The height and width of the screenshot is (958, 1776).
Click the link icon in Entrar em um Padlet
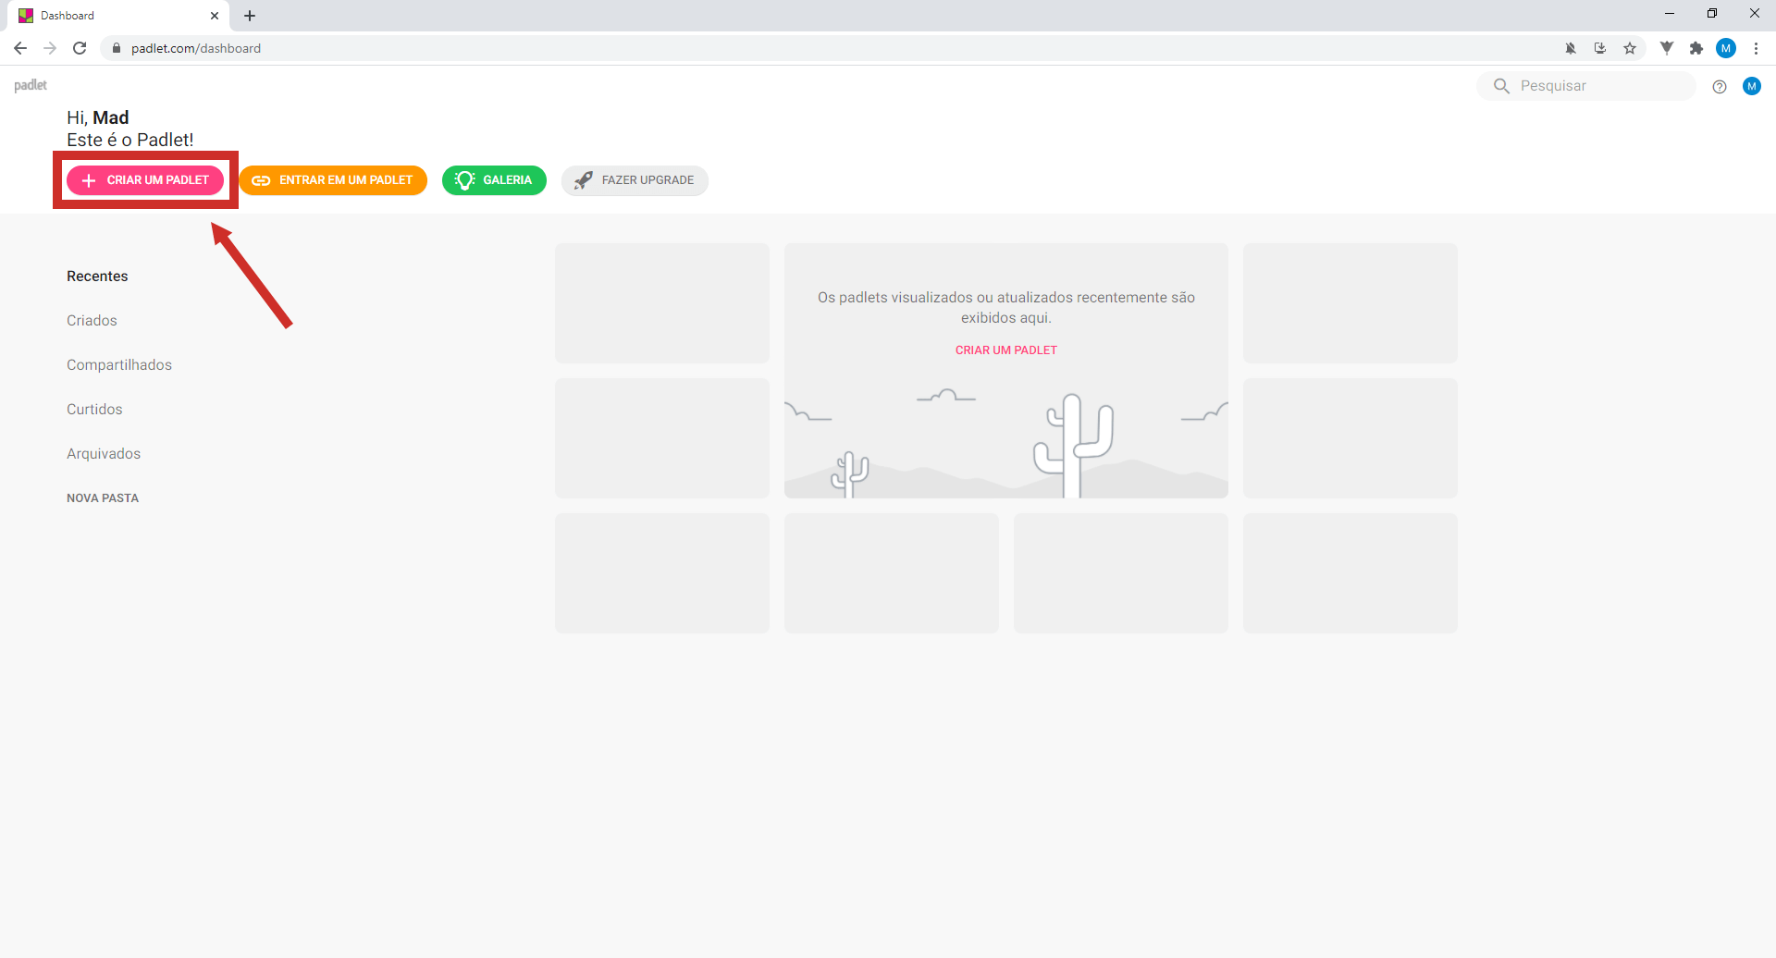[261, 180]
